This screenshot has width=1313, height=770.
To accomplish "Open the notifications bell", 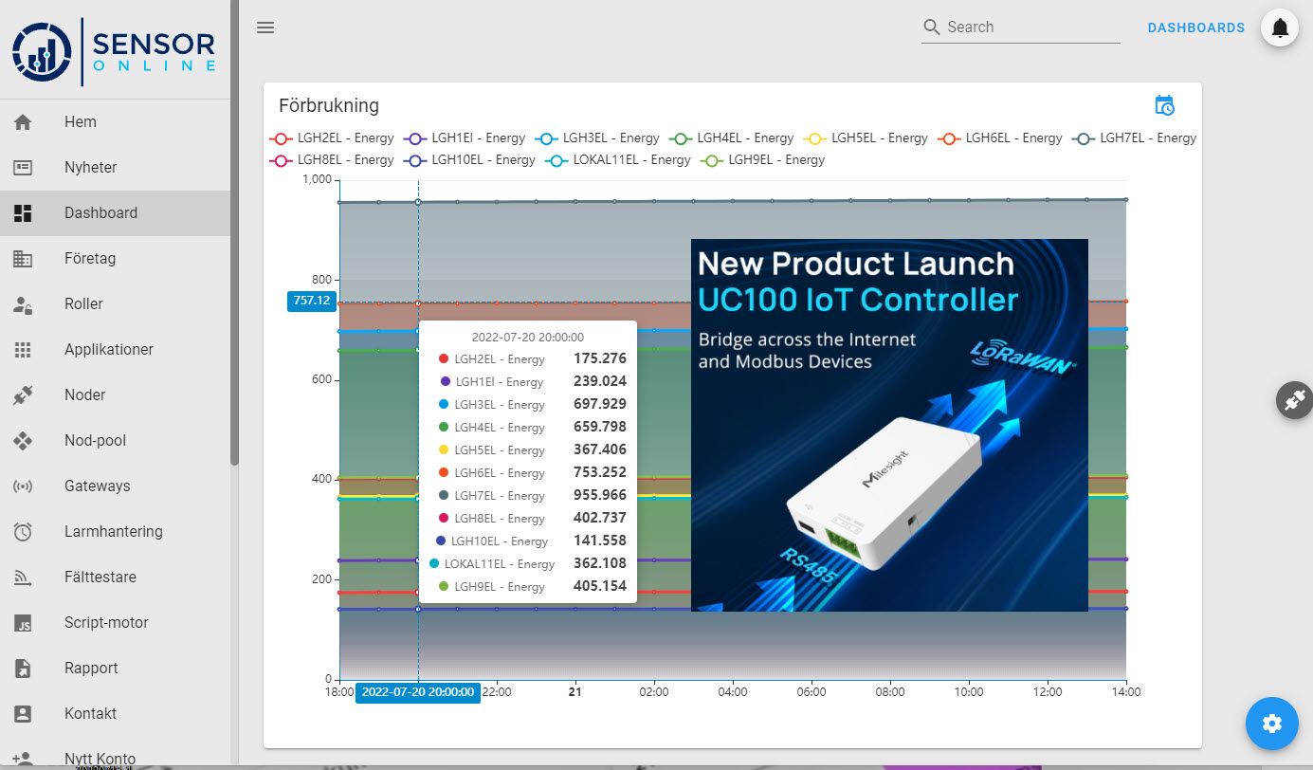I will (1279, 28).
